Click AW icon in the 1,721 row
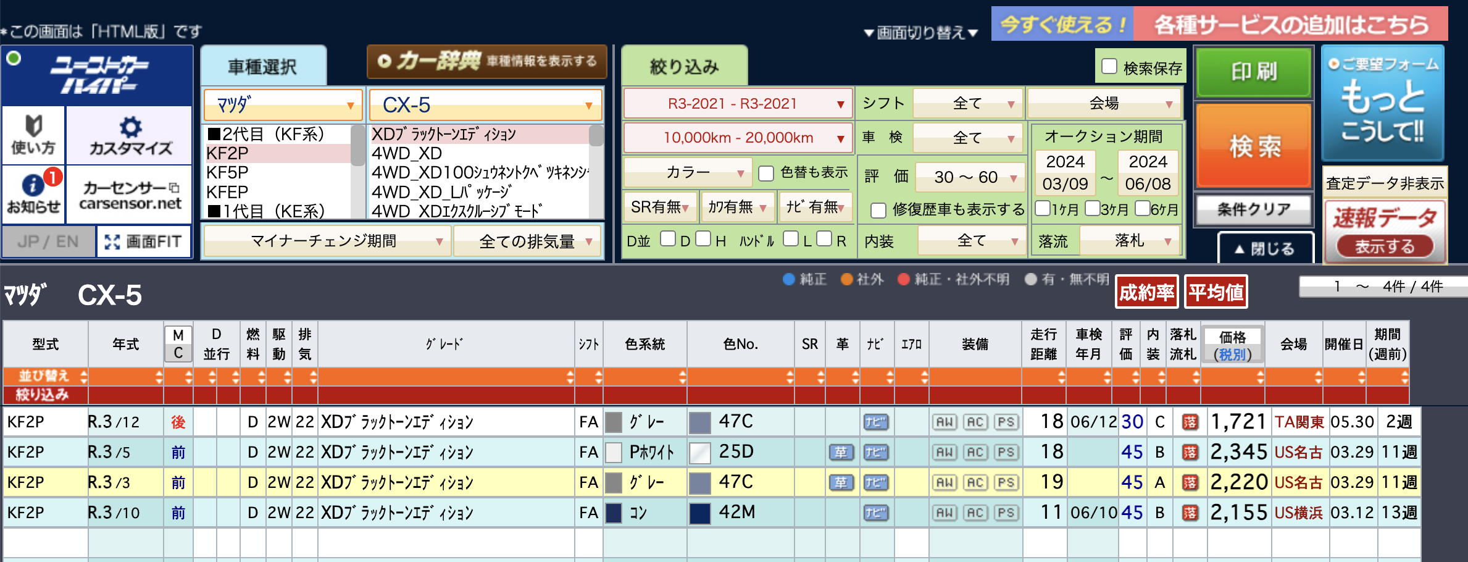The image size is (1468, 562). [x=945, y=422]
